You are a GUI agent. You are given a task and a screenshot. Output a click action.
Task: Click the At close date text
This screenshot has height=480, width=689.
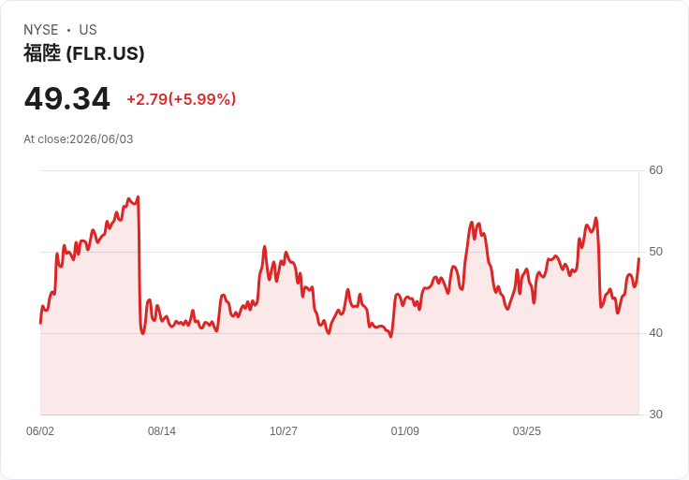[x=79, y=139]
